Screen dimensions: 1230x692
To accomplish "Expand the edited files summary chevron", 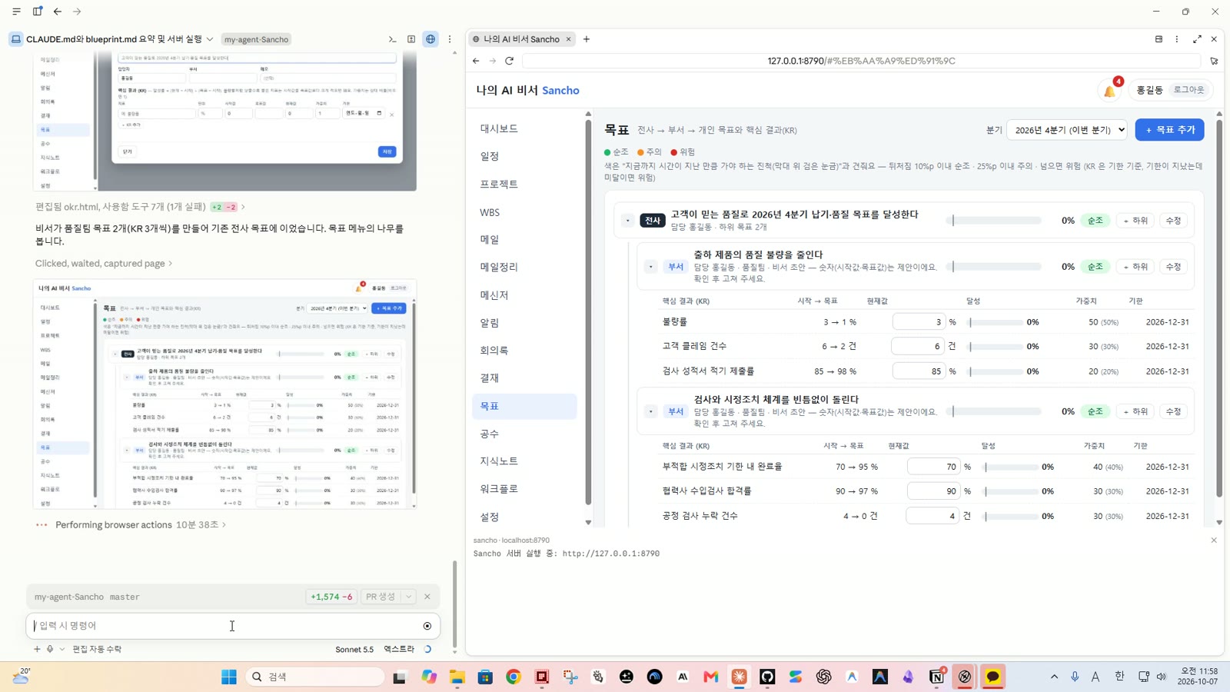I will pyautogui.click(x=243, y=207).
